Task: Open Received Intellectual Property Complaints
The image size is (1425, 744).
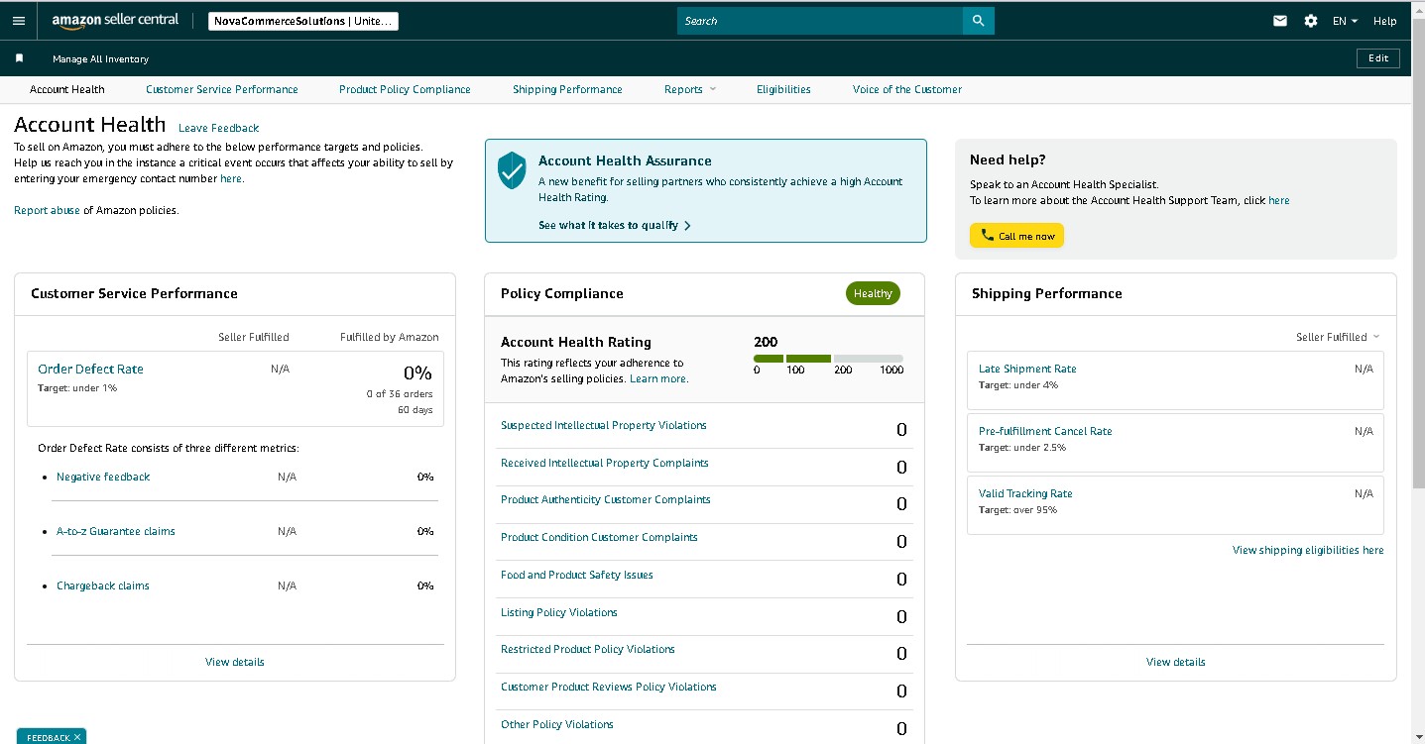Action: click(x=605, y=463)
